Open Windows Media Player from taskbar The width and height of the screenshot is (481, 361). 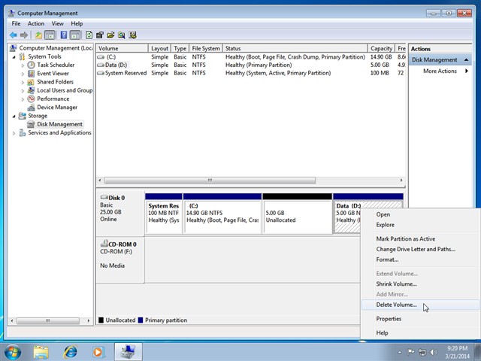pyautogui.click(x=98, y=352)
